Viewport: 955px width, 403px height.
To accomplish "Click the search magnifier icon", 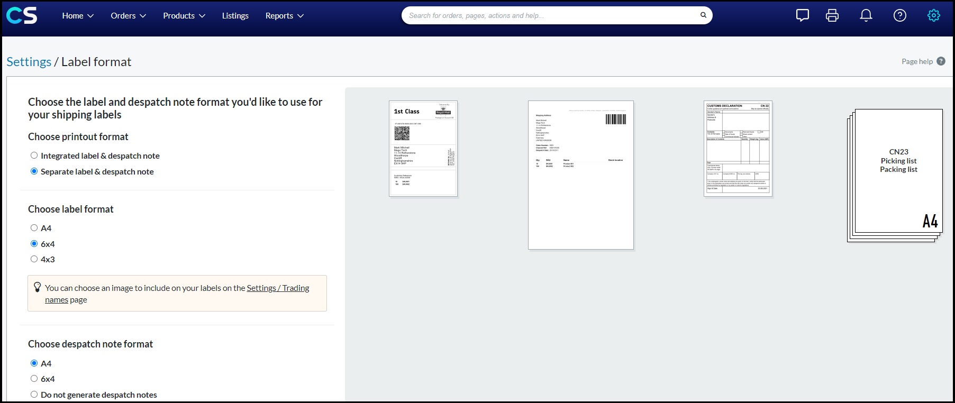I will 703,15.
